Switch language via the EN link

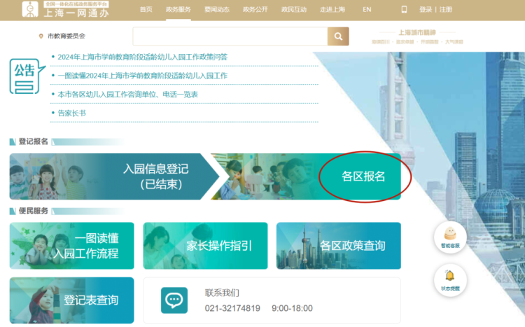click(367, 10)
